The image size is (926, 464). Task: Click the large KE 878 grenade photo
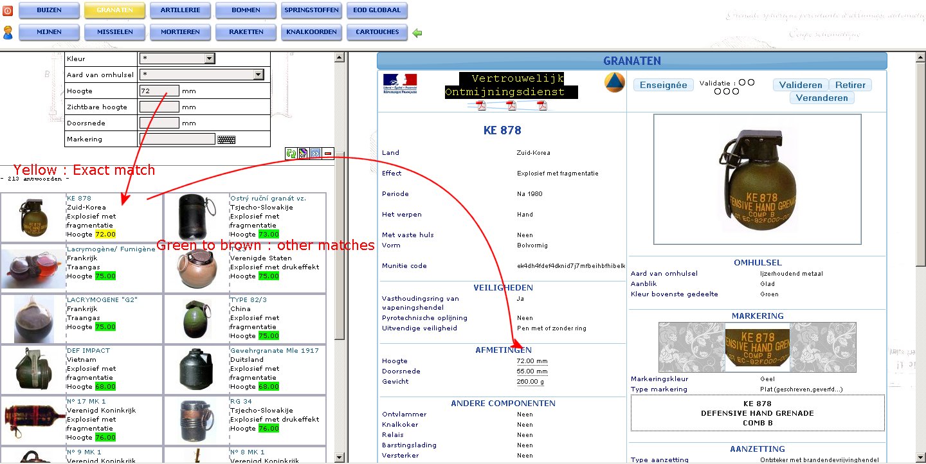tap(758, 179)
